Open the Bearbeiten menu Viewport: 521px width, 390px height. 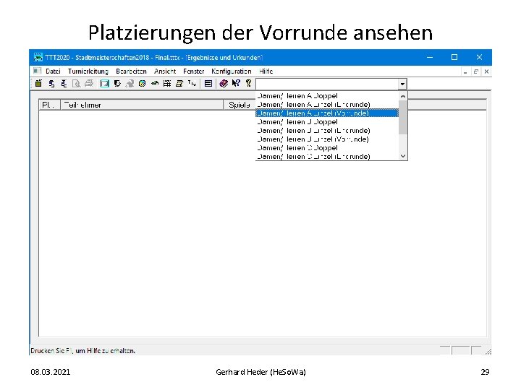coord(131,71)
